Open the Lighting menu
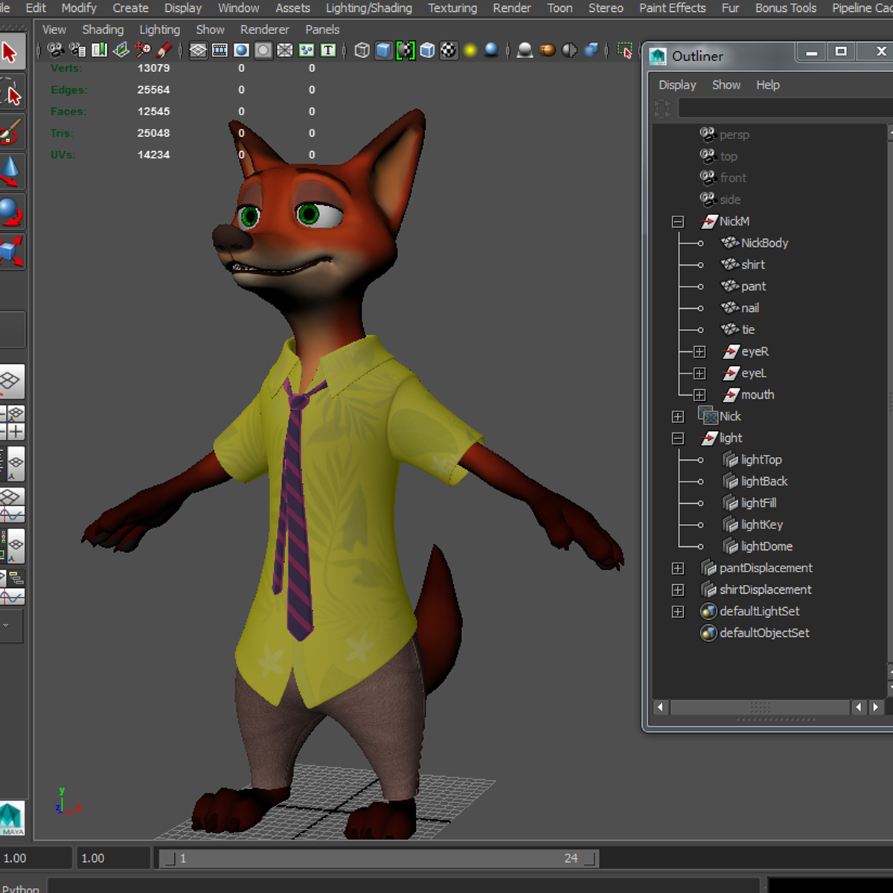The image size is (893, 893). click(x=159, y=30)
